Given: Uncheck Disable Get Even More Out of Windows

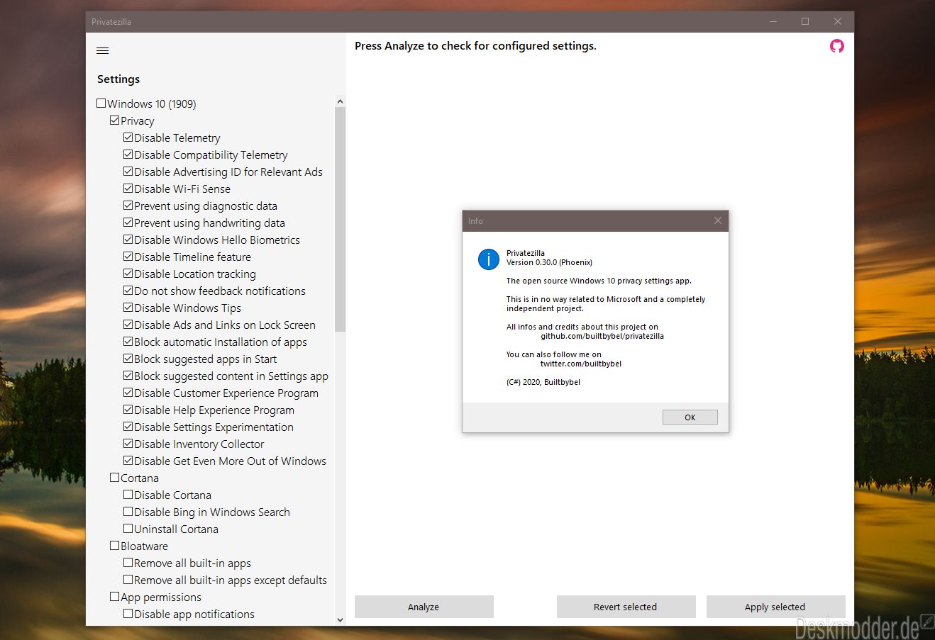Looking at the screenshot, I should pyautogui.click(x=128, y=461).
